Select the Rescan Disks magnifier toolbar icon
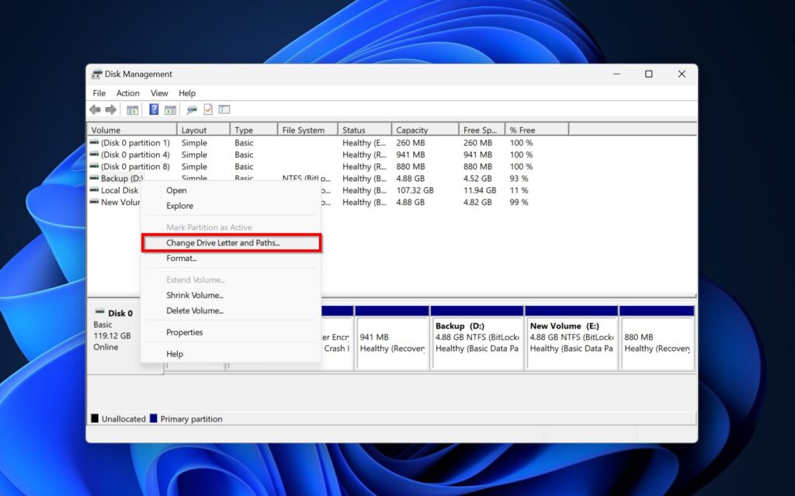Viewport: 795px width, 496px height. tap(191, 109)
